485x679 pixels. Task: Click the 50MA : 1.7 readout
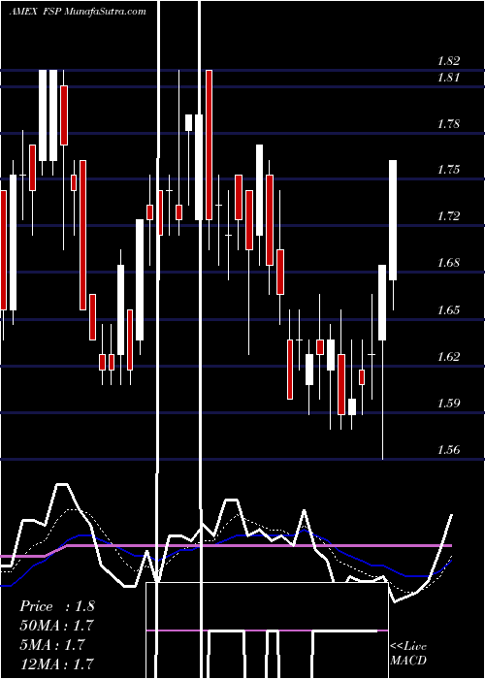[56, 626]
